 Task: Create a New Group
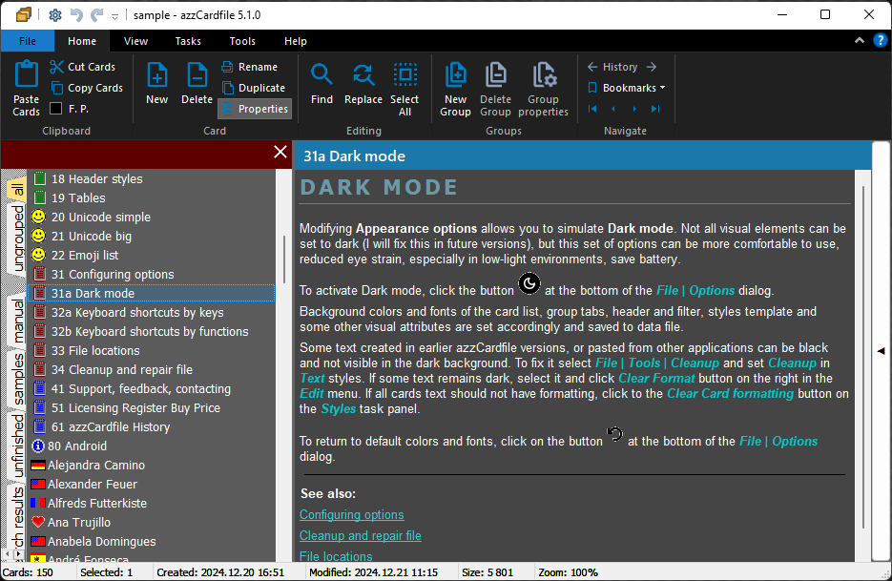pyautogui.click(x=455, y=88)
